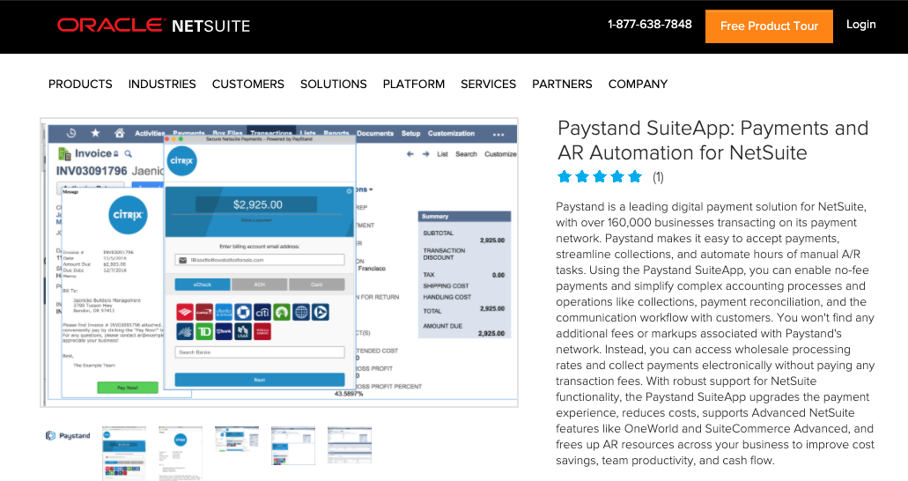Click the Chase bank icon in payment dialog
The width and height of the screenshot is (908, 481).
243,313
